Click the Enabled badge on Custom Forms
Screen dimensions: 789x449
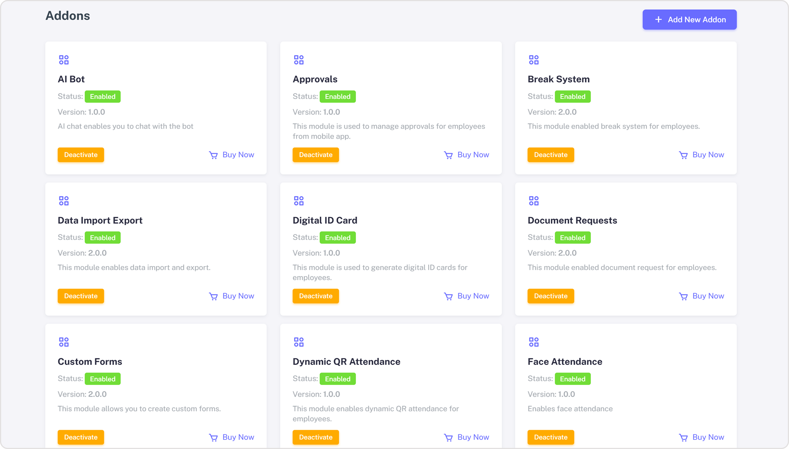(102, 379)
